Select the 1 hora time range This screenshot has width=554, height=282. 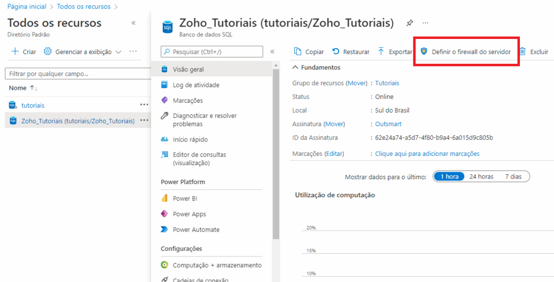(449, 176)
